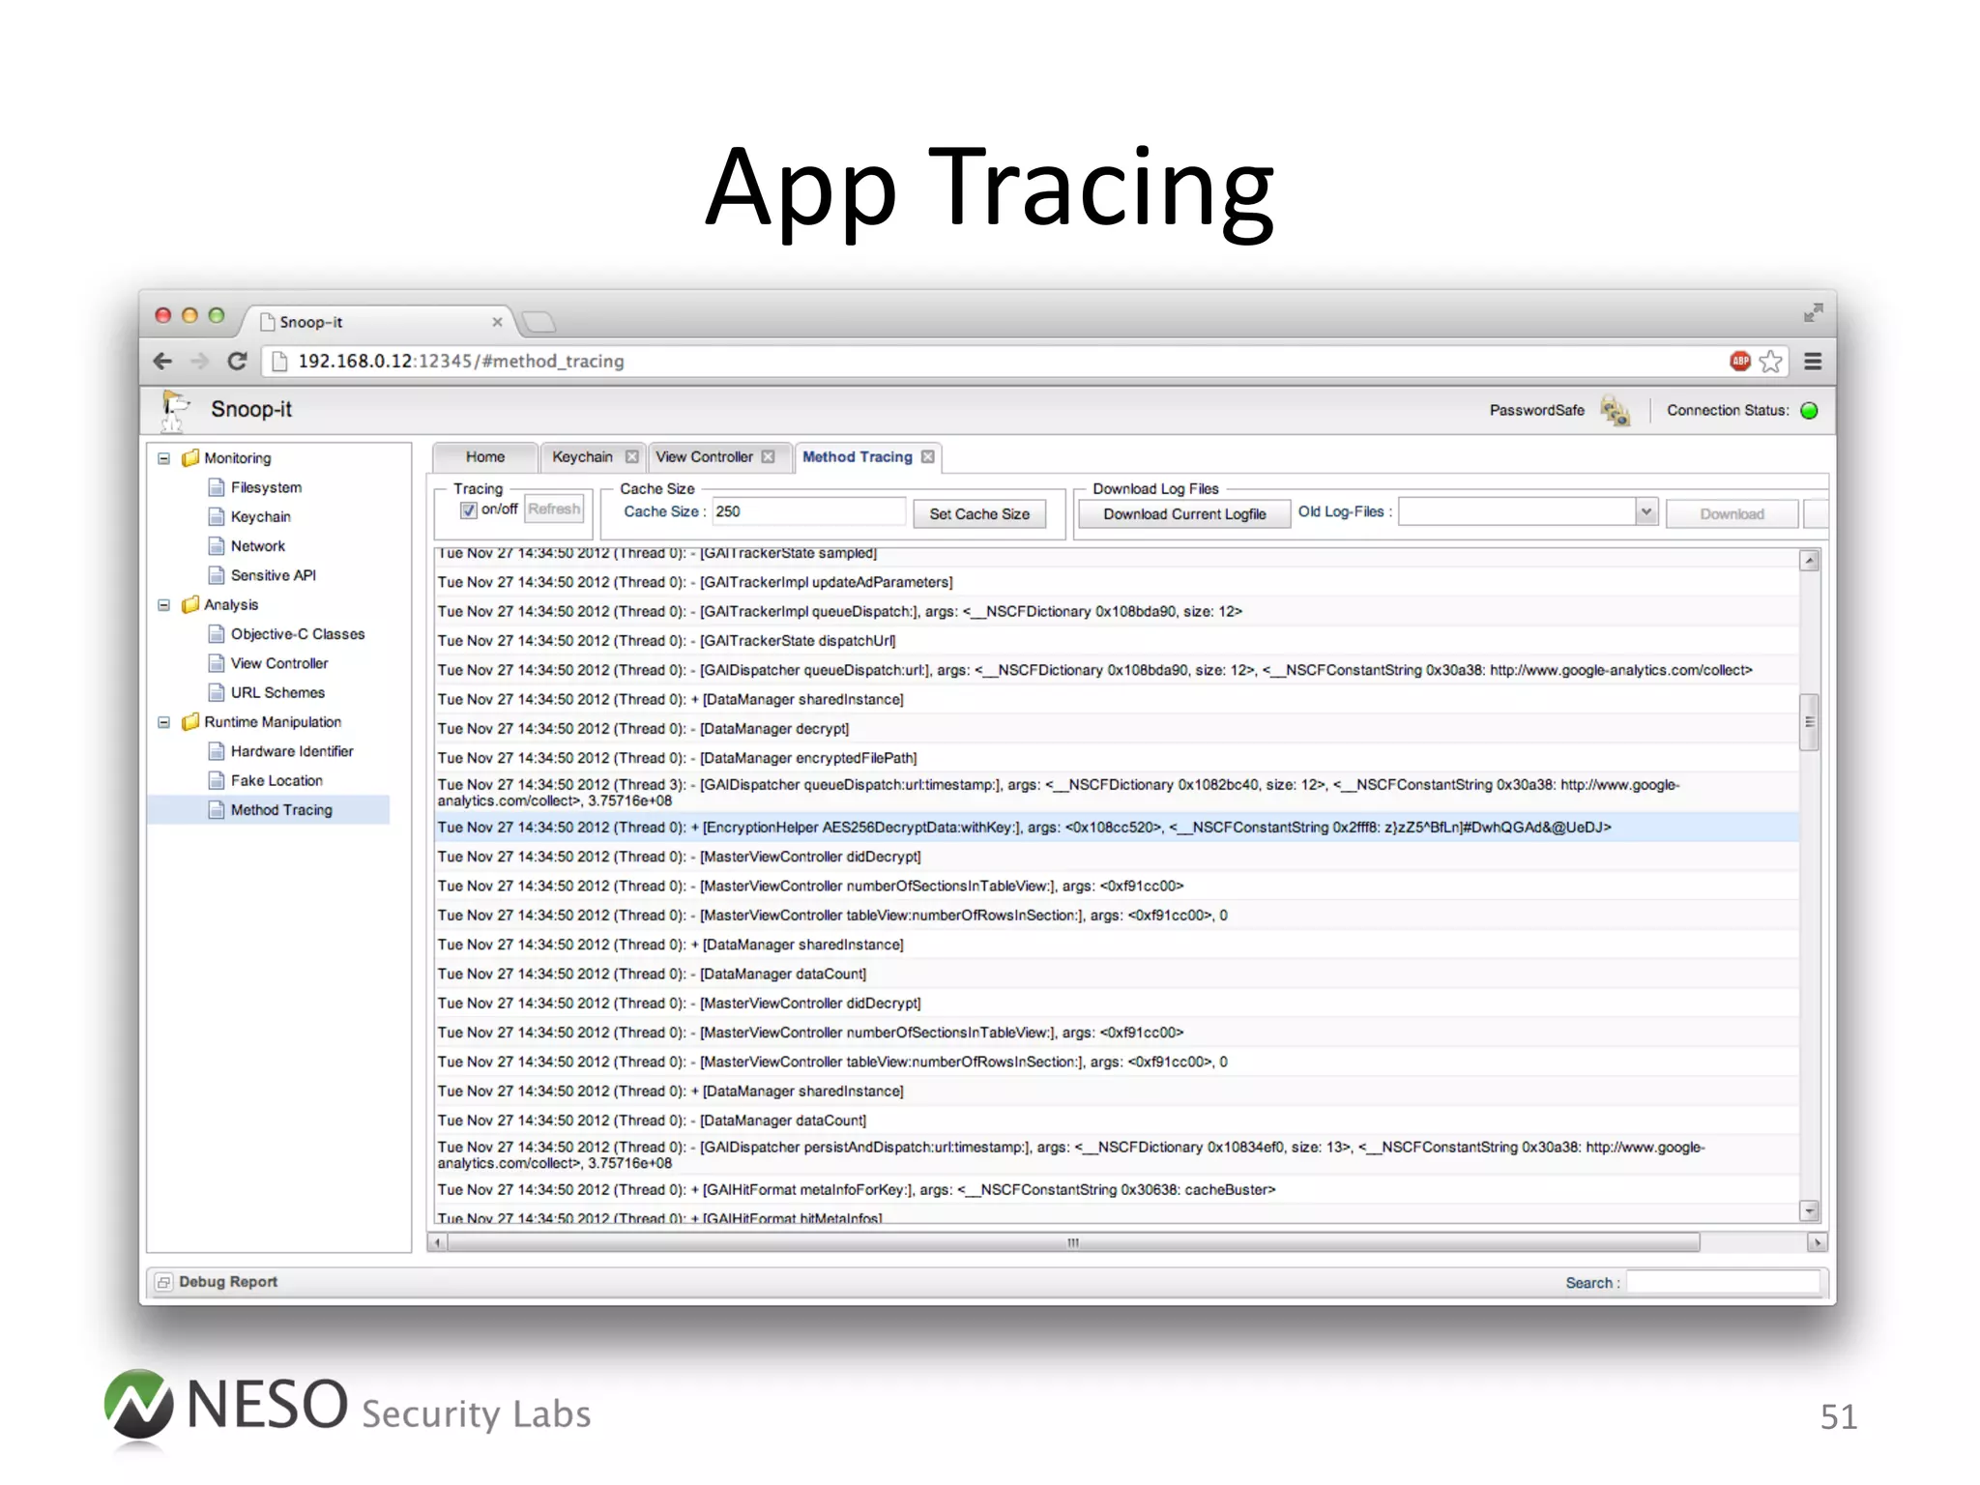Click the fullscreen arrows icon
The image size is (1980, 1485).
pyautogui.click(x=1813, y=312)
